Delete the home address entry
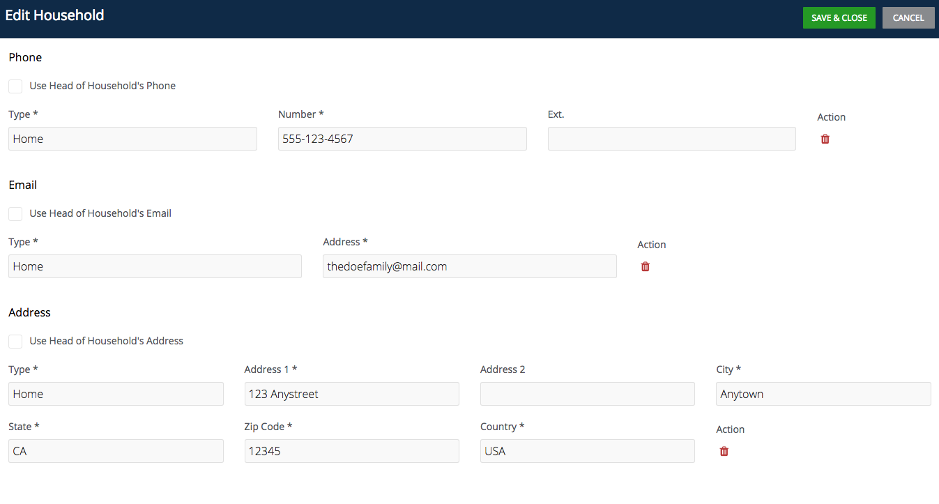 pyautogui.click(x=724, y=451)
